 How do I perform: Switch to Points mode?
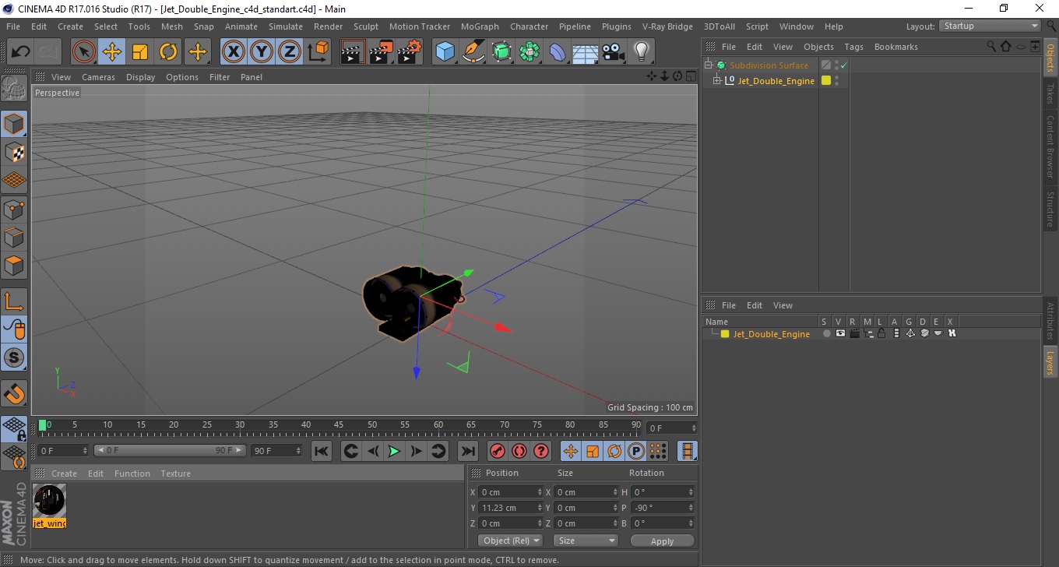tap(14, 209)
